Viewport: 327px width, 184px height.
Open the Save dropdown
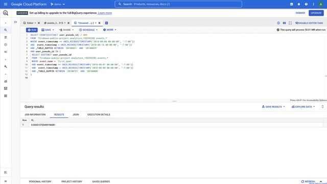click(x=48, y=30)
